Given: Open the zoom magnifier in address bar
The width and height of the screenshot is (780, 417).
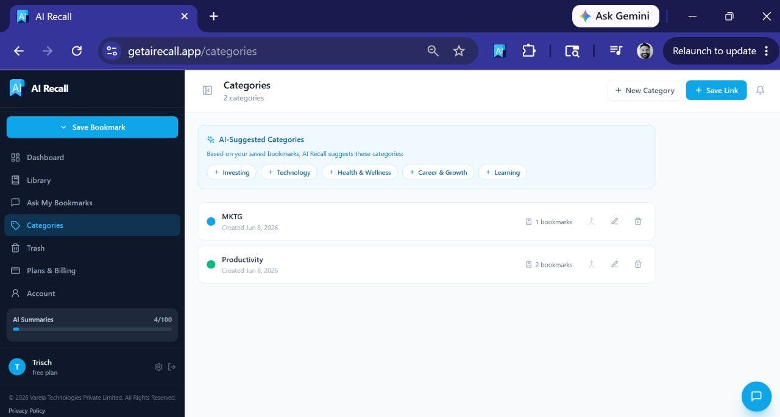Looking at the screenshot, I should pyautogui.click(x=433, y=51).
